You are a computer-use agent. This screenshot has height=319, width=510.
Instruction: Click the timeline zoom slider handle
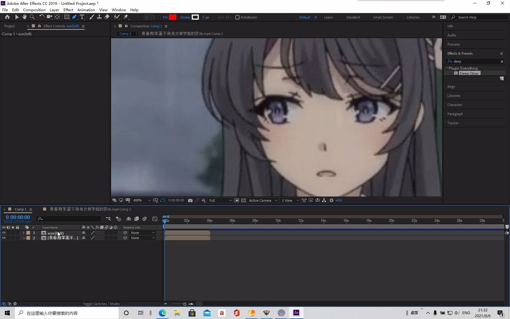point(185,304)
